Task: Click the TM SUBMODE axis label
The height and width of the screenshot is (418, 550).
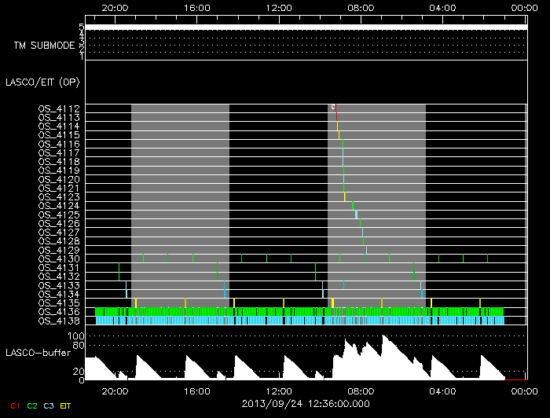Action: [44, 46]
